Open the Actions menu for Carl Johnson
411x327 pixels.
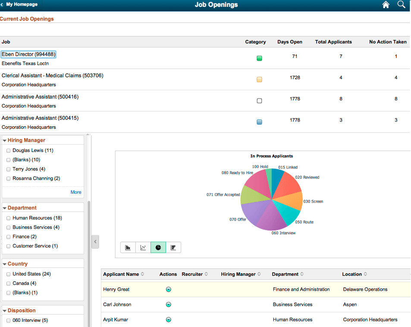[168, 304]
